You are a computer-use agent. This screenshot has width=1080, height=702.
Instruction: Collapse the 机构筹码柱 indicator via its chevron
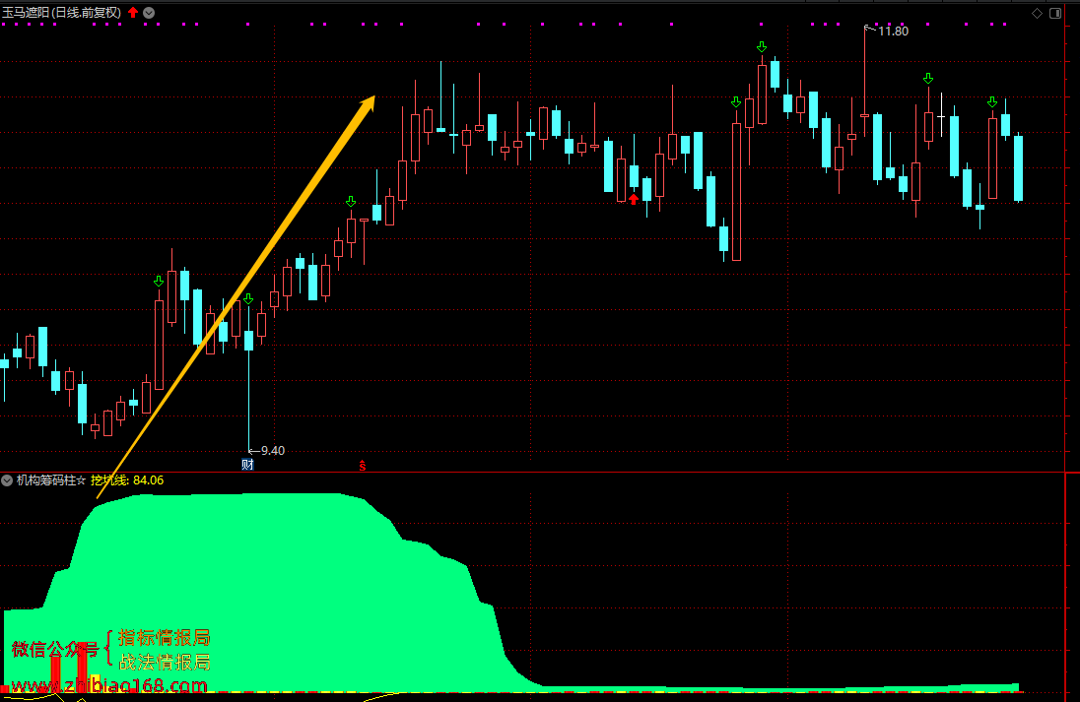7,480
